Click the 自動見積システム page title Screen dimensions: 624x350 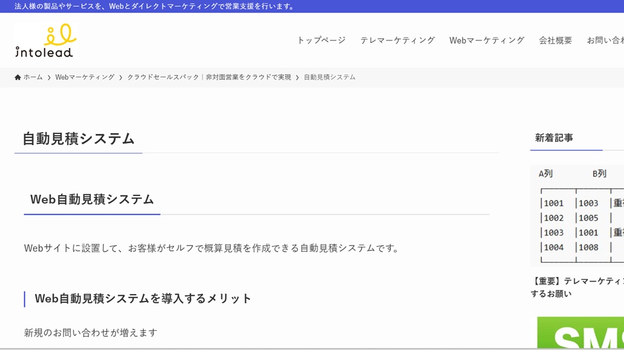pyautogui.click(x=79, y=139)
